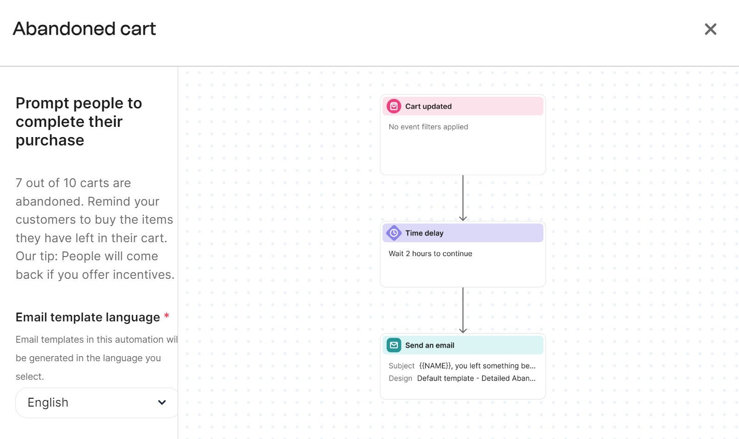Click the arrow above Send an email

[463, 309]
